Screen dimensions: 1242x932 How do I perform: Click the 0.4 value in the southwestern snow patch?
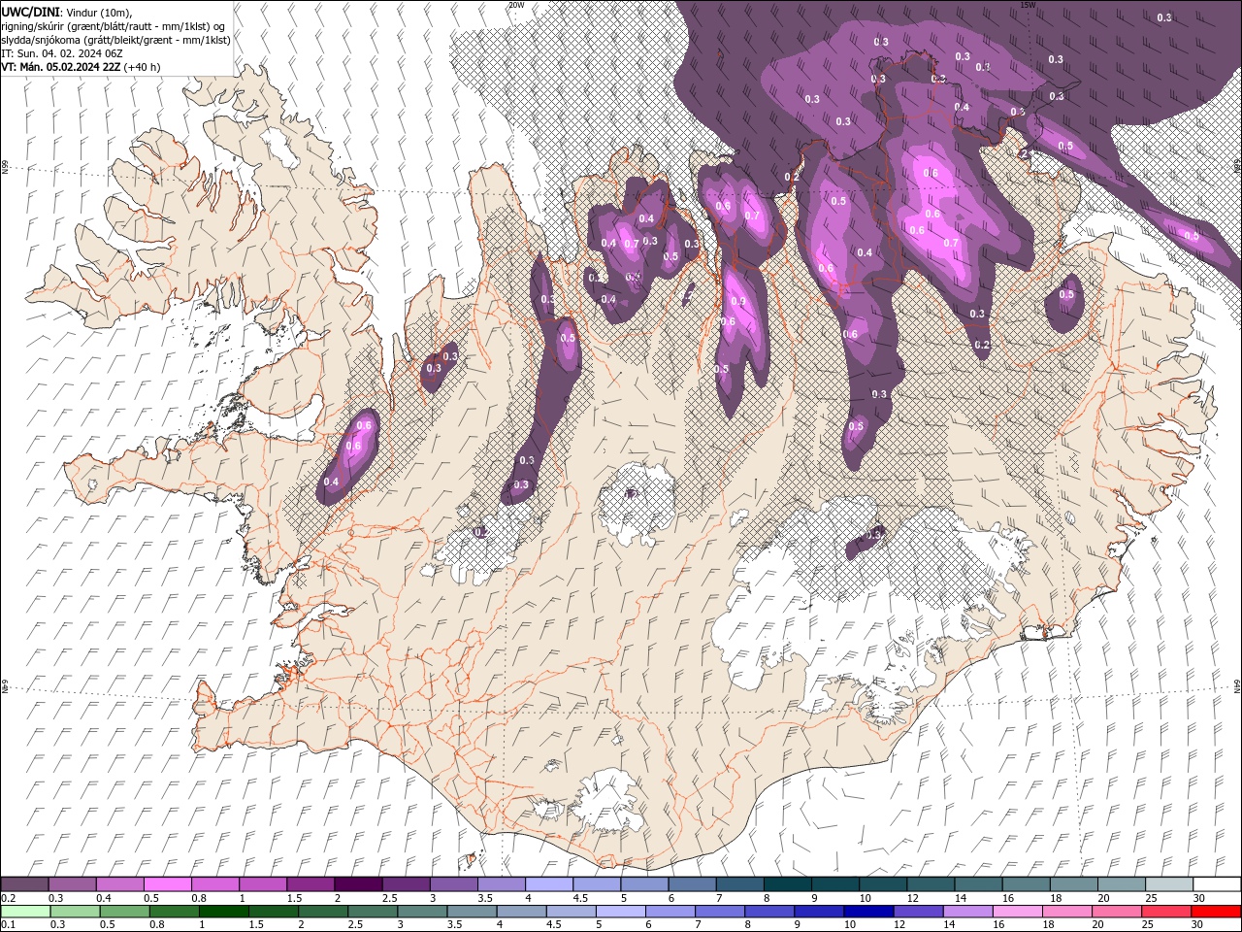[331, 483]
